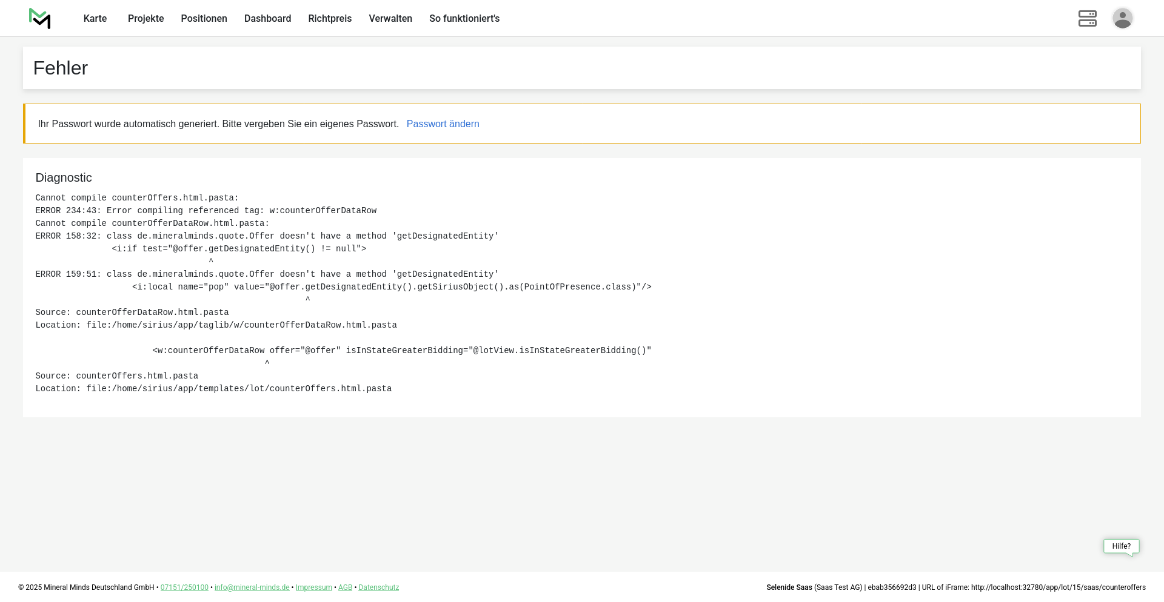Open the Impressum footer link

(313, 587)
